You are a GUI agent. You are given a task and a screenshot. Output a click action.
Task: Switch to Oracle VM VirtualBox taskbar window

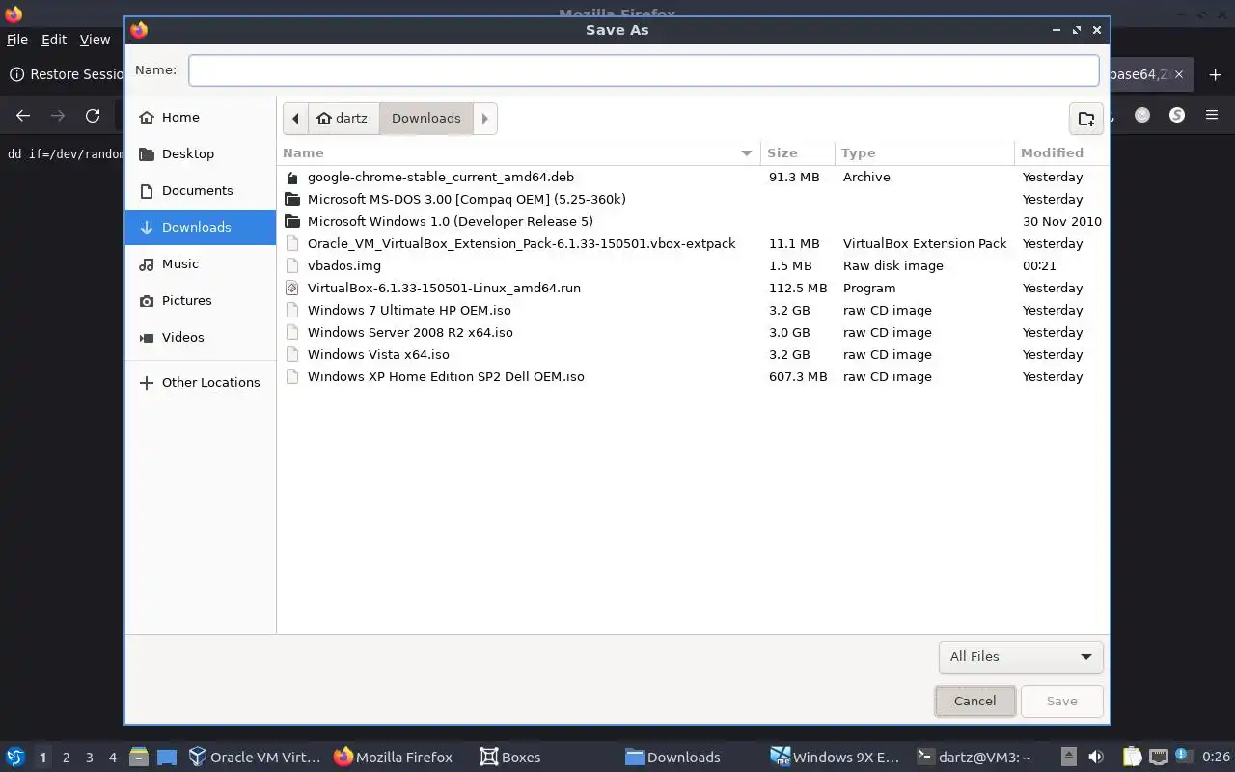click(x=256, y=757)
